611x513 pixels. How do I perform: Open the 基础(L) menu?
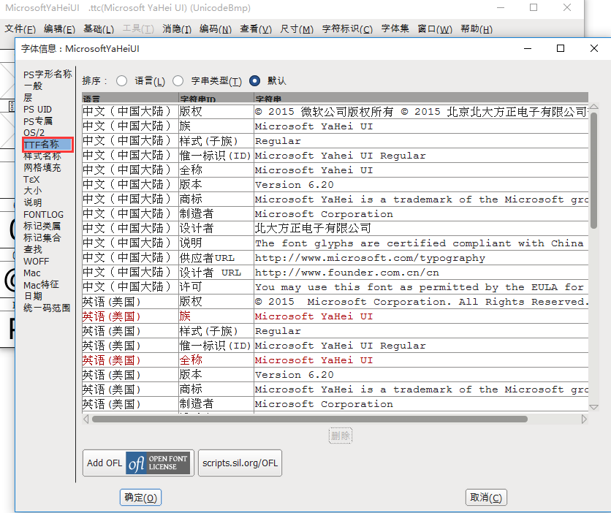point(99,28)
